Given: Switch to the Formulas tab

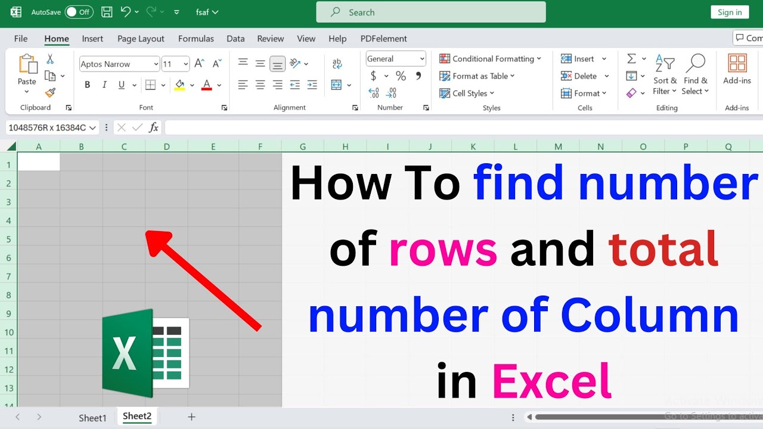Looking at the screenshot, I should [196, 38].
